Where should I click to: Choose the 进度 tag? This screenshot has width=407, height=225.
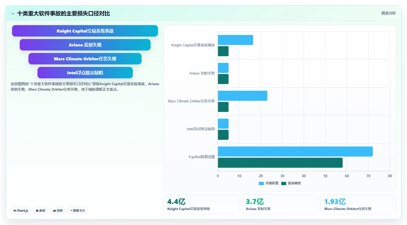58,211
